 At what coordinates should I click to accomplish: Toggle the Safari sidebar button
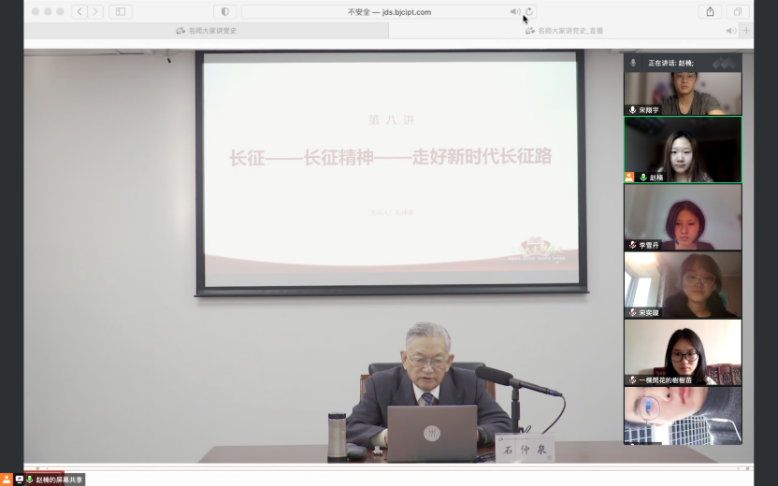coord(121,12)
